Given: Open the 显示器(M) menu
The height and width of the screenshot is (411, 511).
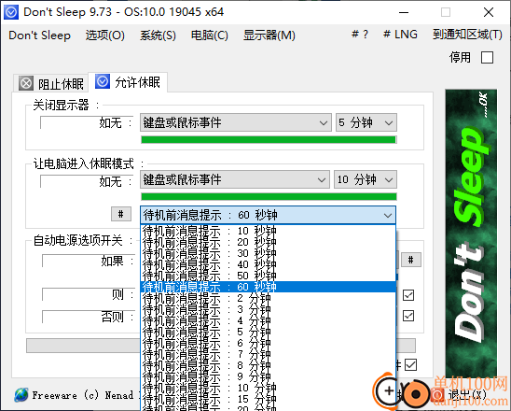Looking at the screenshot, I should 269,35.
